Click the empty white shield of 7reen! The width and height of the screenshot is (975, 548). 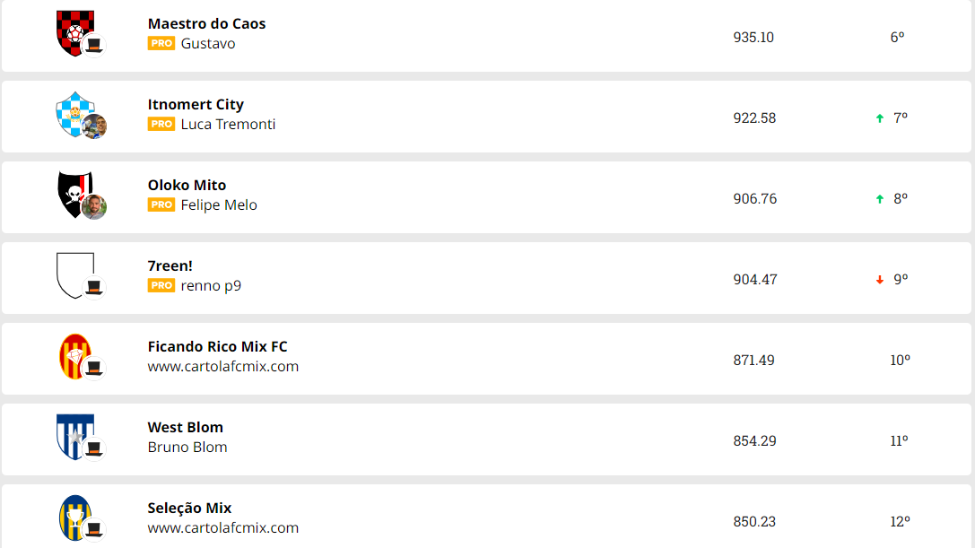[x=75, y=275]
